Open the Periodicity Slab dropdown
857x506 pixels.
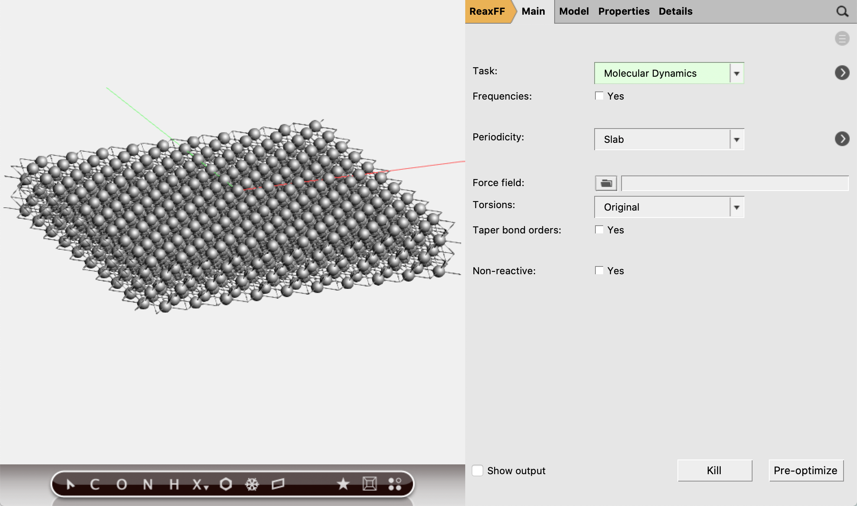click(669, 139)
